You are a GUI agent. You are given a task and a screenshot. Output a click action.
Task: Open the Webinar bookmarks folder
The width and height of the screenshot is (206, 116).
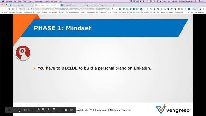click(x=145, y=12)
